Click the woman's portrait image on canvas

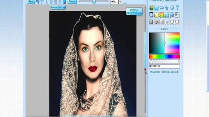tap(93, 64)
